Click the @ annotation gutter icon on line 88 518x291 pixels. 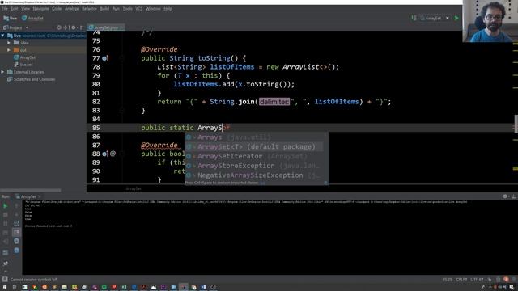tap(113, 154)
